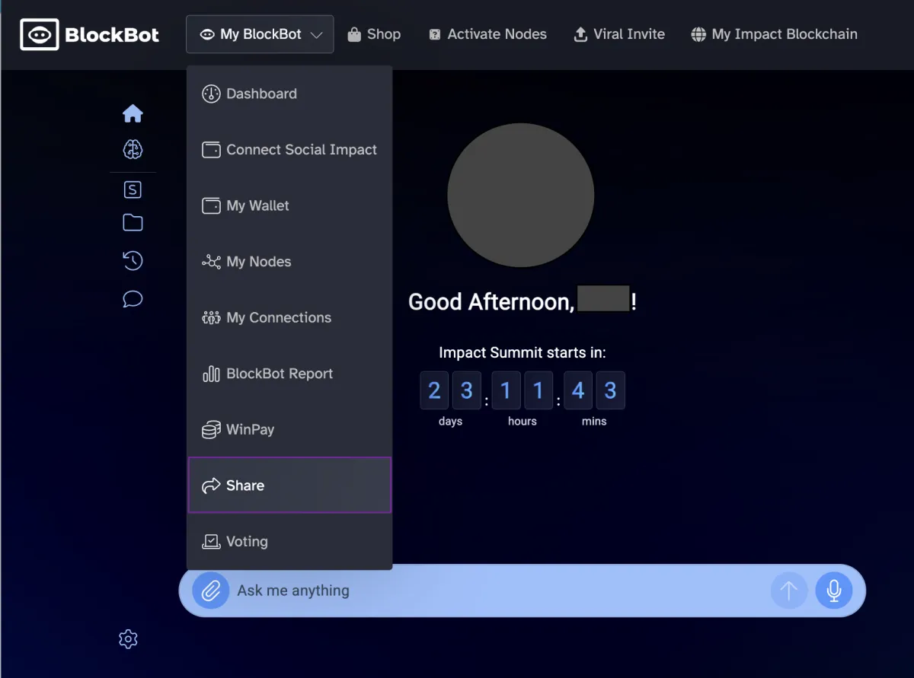Click the globe icon for Impact Blockchain
Screen dimensions: 914x678
click(x=698, y=34)
